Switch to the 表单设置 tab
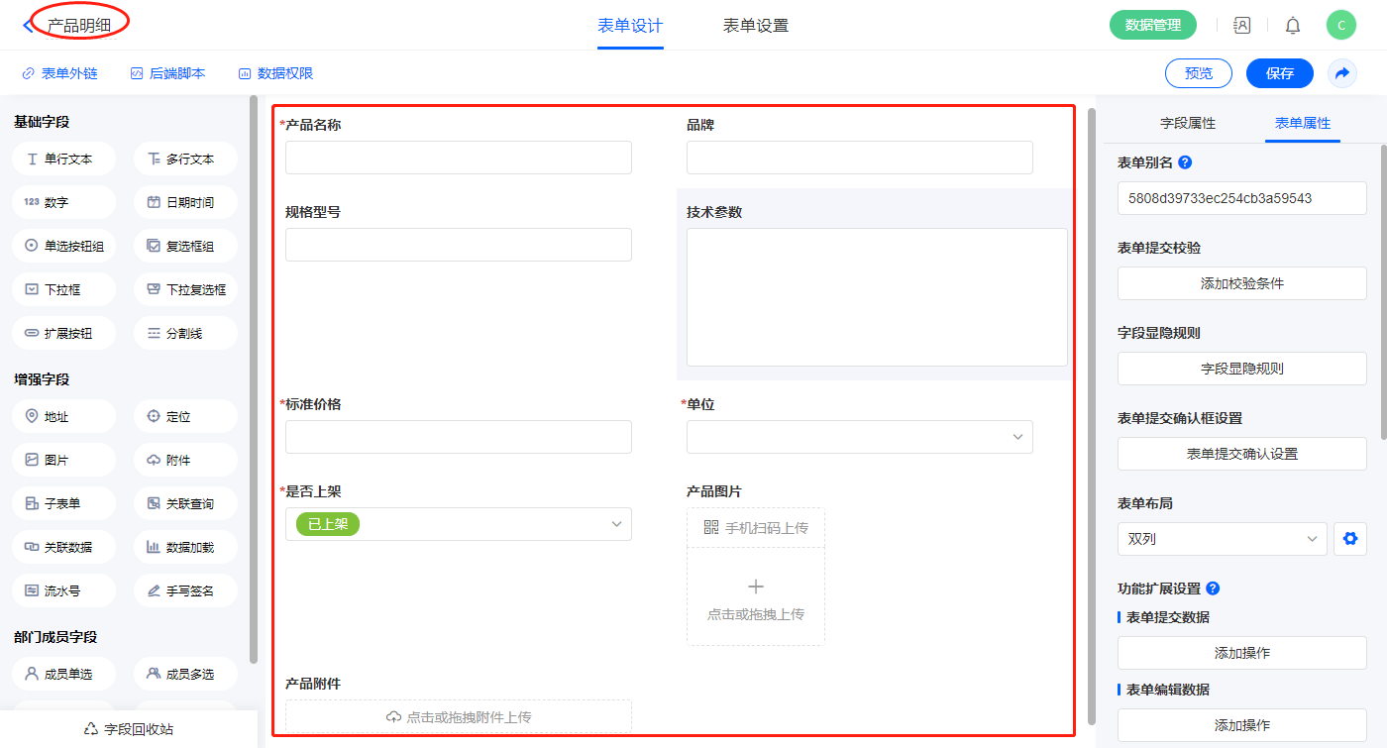 point(756,26)
